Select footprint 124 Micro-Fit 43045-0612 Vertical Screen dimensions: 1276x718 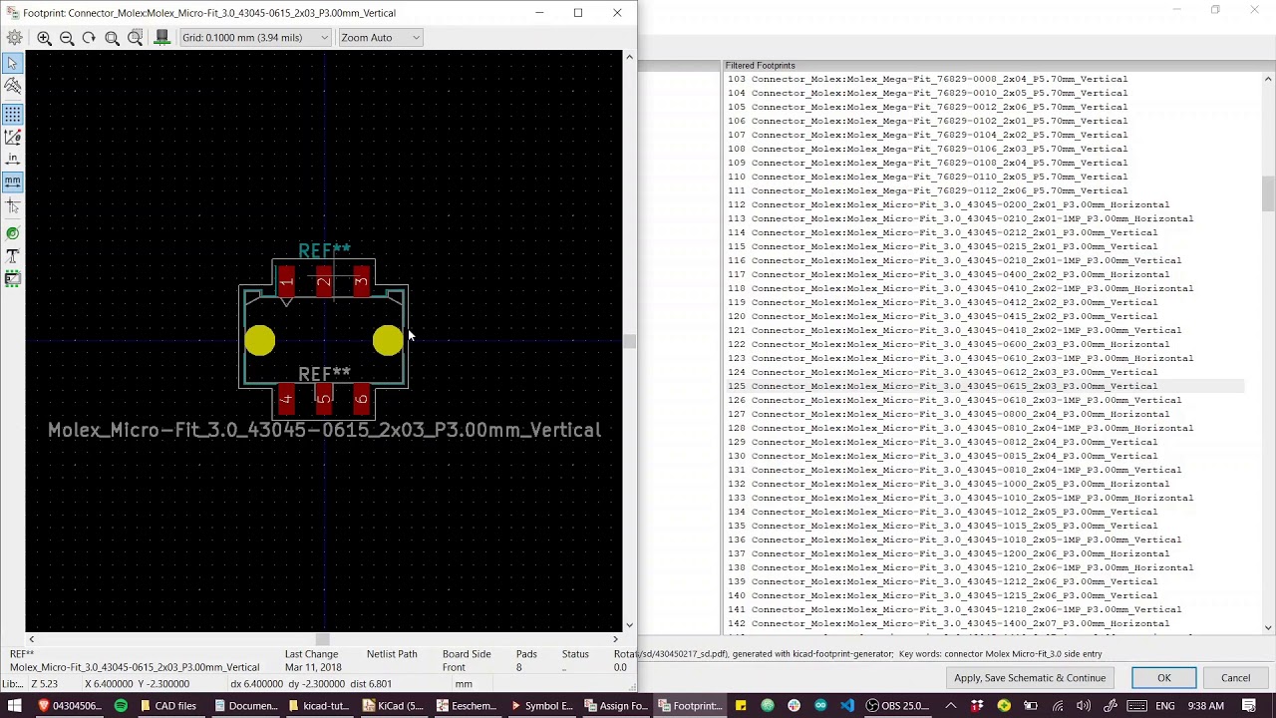pos(984,372)
